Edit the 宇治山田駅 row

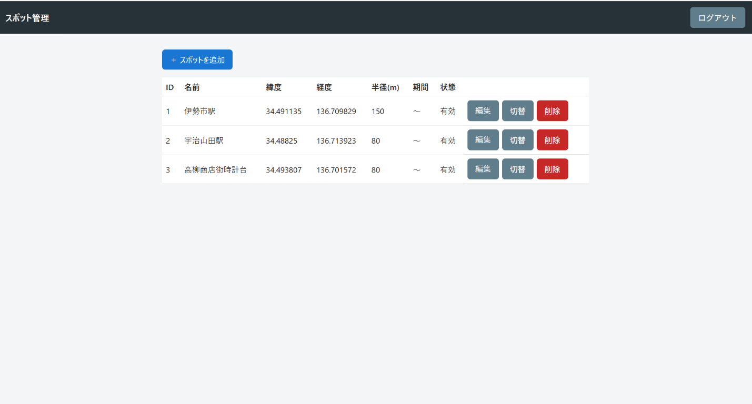point(483,140)
